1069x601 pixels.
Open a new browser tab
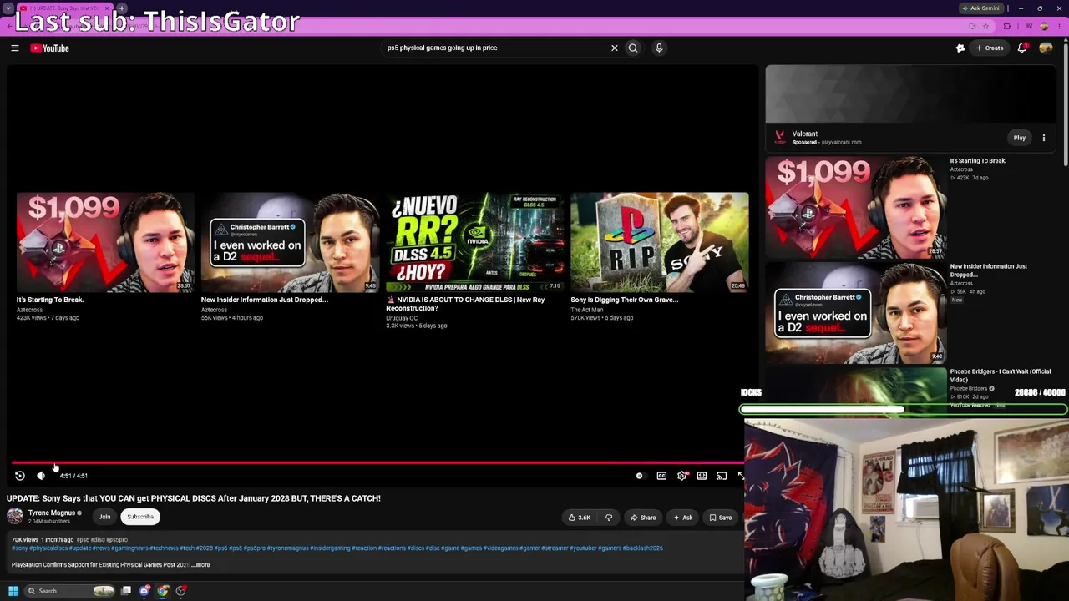122,8
